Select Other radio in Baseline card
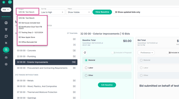This screenshot has width=179, height=99. pyautogui.click(x=86, y=75)
